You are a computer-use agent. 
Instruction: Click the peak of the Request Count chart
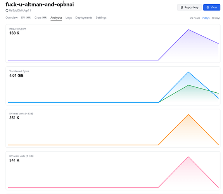click(x=188, y=29)
